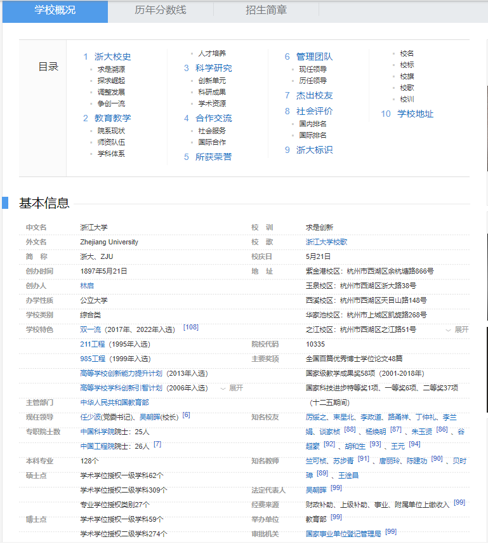The height and width of the screenshot is (544, 488).
Task: Go to 国际合作 subsection
Action: (212, 142)
